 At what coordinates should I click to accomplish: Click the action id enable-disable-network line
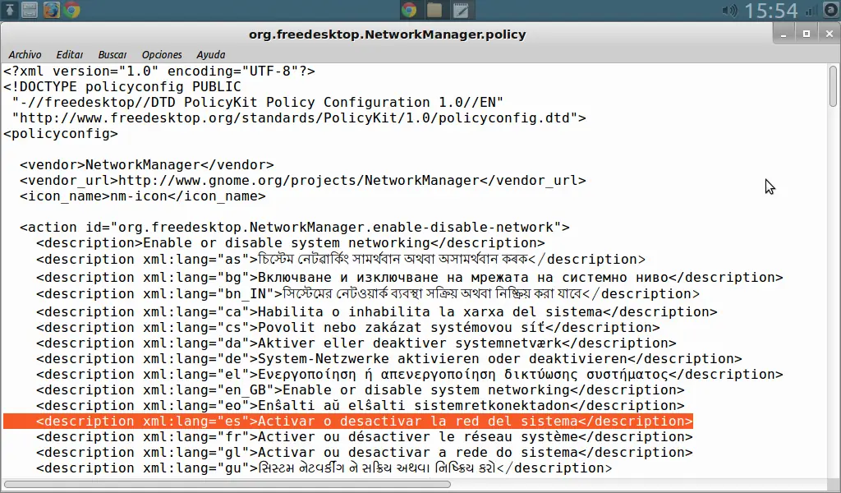295,227
